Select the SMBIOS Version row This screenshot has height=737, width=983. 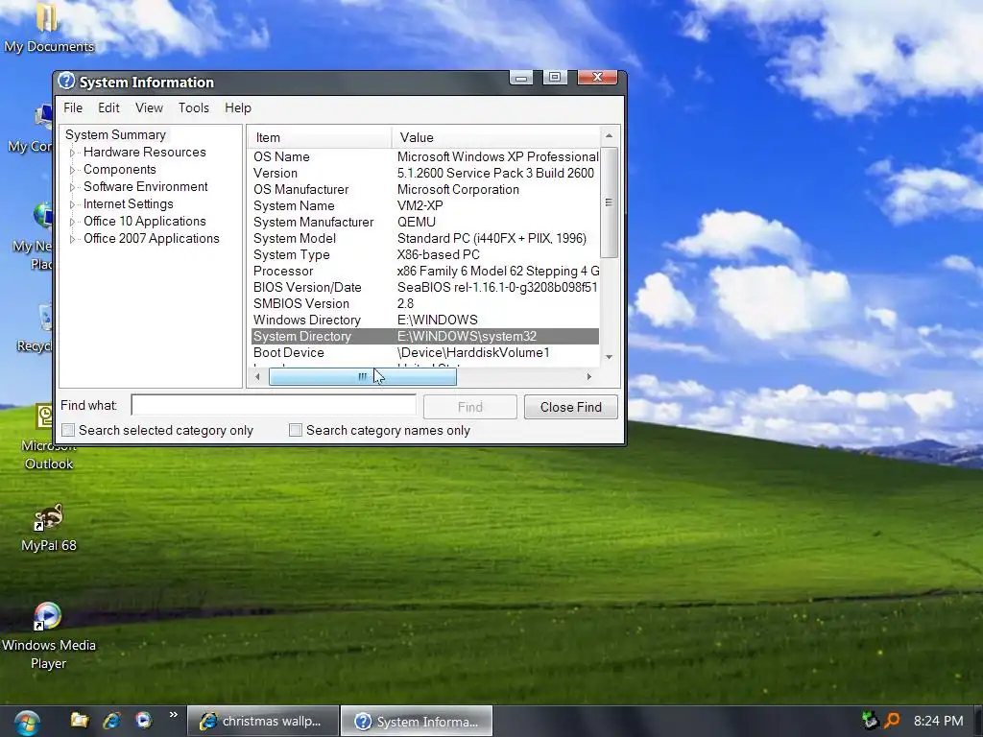pyautogui.click(x=425, y=303)
